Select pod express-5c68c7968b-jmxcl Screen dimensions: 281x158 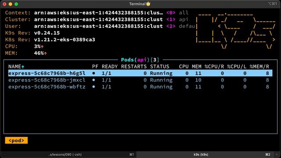tap(140, 80)
